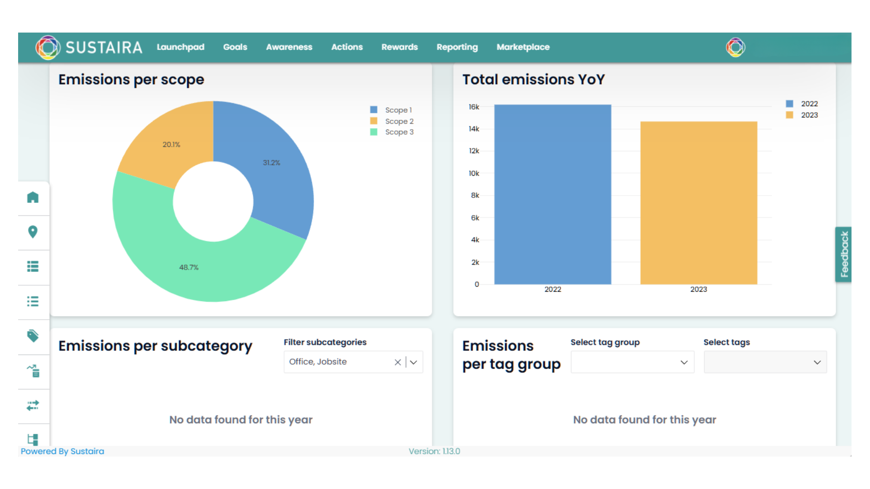870x489 pixels.
Task: Open the emissions calculator icon in the sidebar
Action: tap(33, 371)
